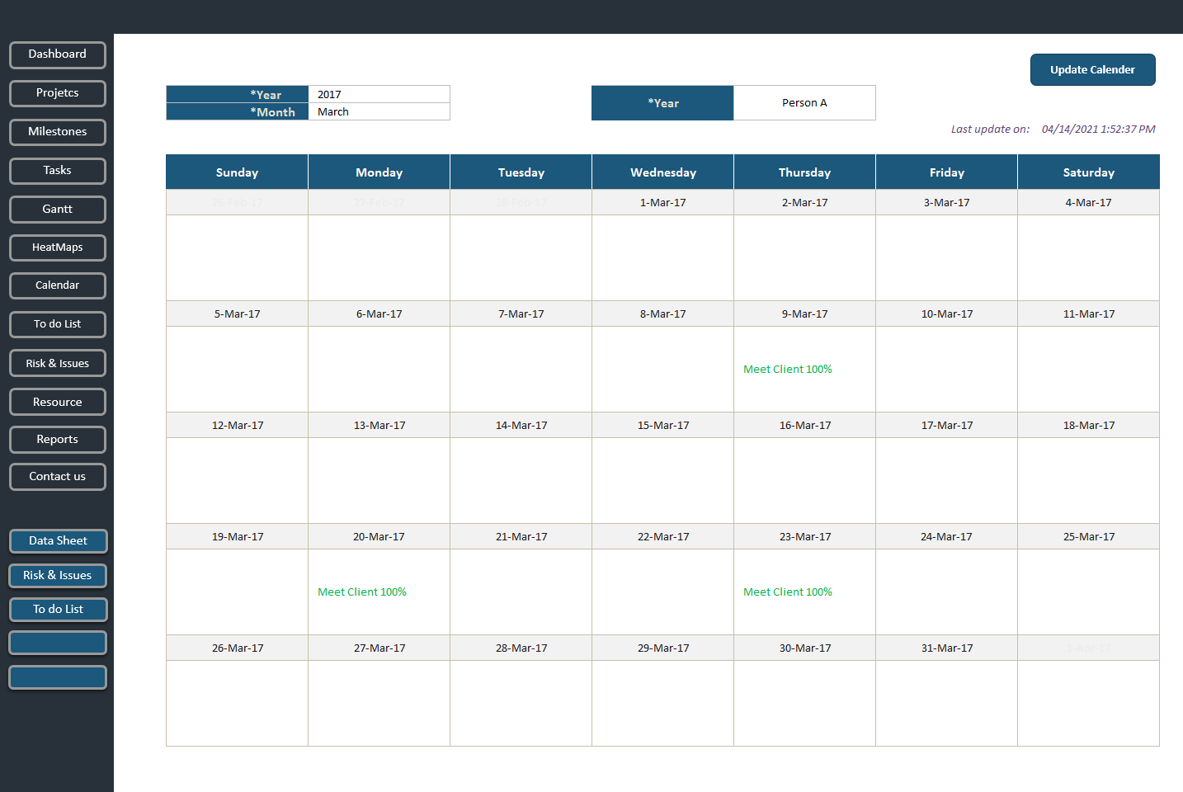Screen dimensions: 1183x792
Task: Open the Person A selector
Action: (x=804, y=102)
